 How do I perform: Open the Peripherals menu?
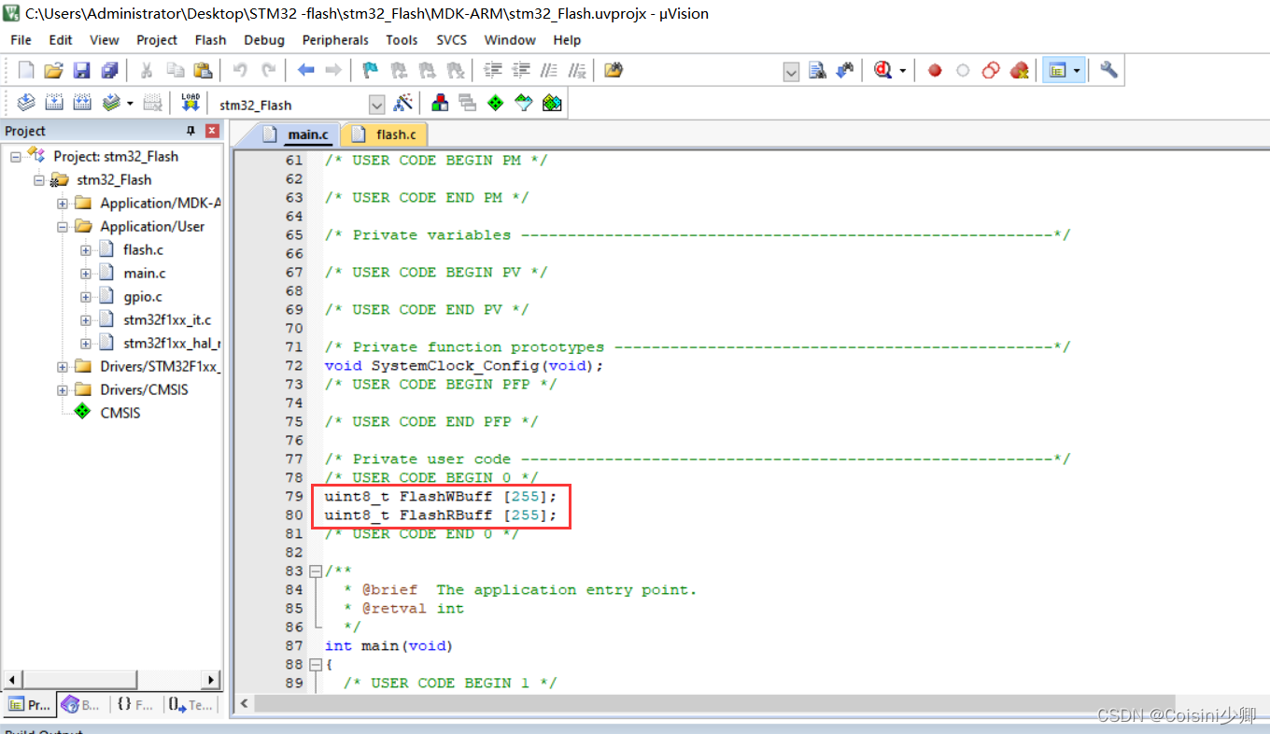click(335, 40)
